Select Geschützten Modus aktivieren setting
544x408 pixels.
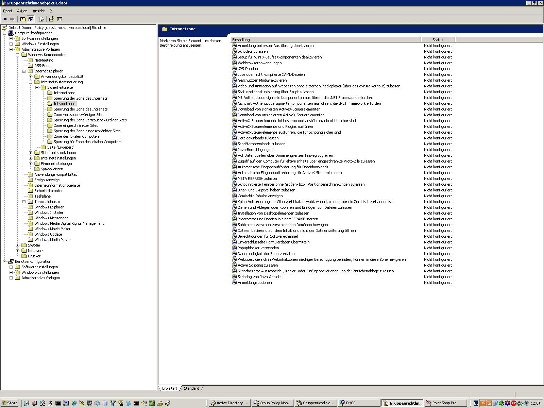[262, 80]
